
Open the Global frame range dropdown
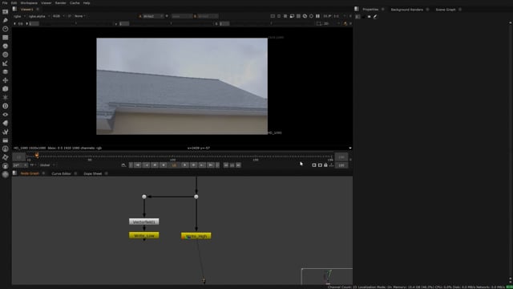[x=47, y=165]
